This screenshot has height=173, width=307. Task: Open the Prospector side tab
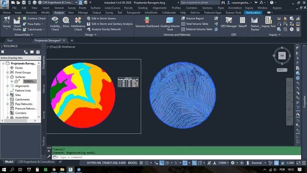(44, 62)
